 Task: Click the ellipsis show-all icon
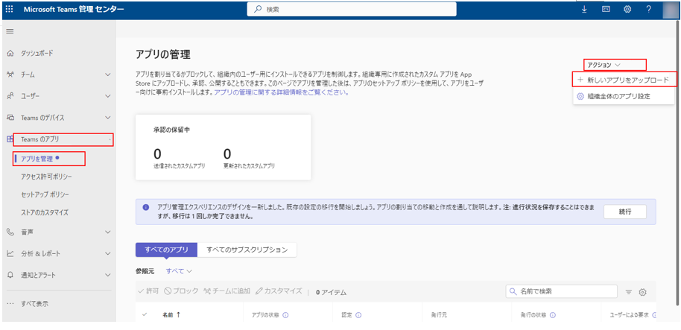10,304
